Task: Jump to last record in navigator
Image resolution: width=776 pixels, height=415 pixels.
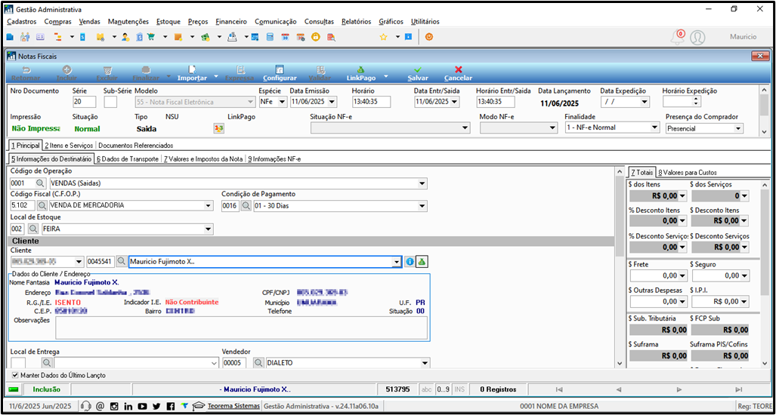Action: [x=738, y=389]
